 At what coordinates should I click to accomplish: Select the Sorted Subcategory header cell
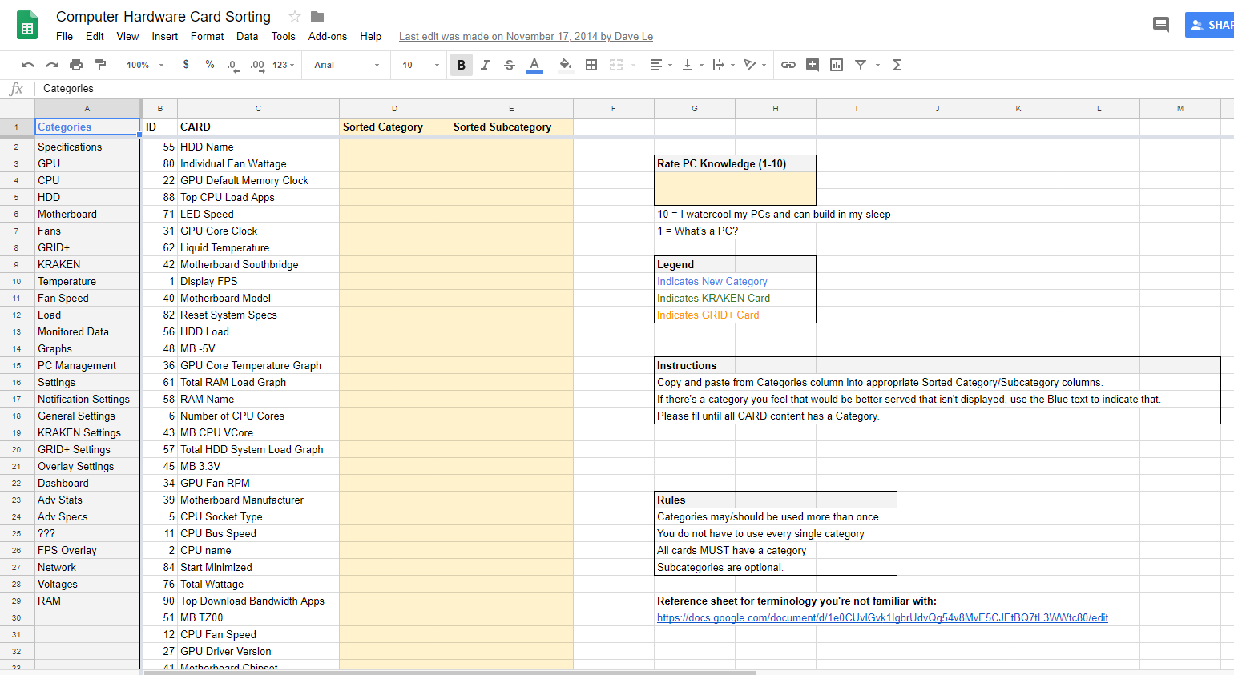coord(511,127)
